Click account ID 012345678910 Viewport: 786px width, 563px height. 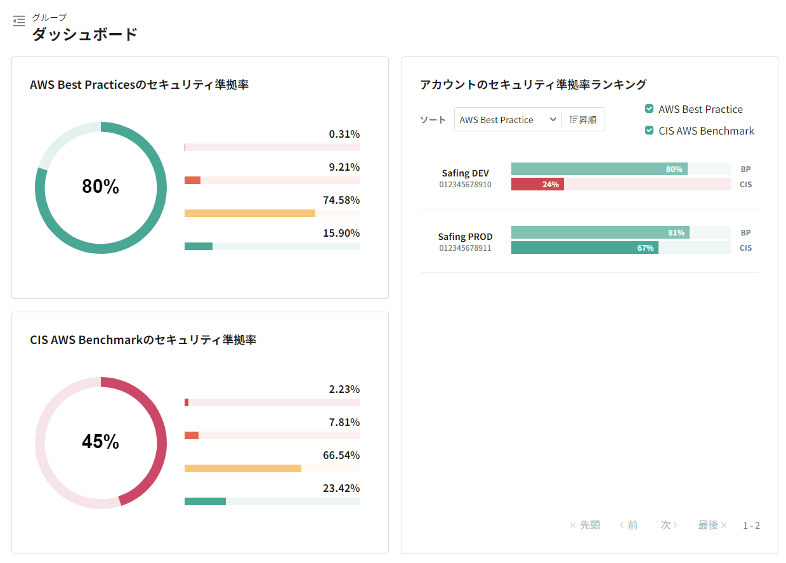point(465,185)
